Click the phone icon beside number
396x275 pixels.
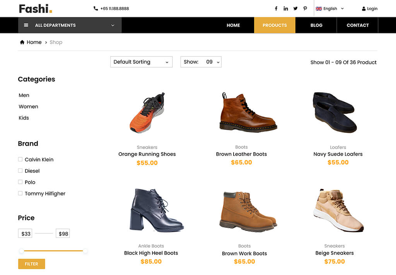pos(96,8)
